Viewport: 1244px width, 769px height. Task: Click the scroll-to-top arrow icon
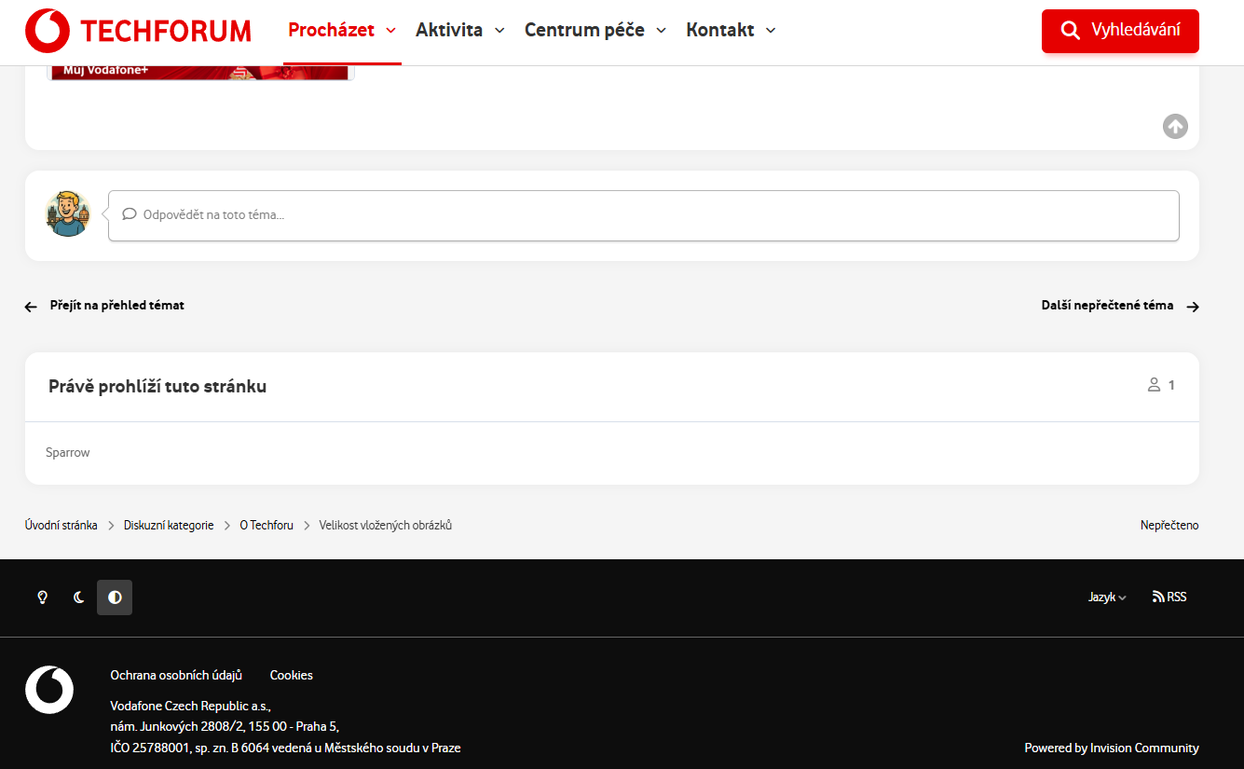coord(1175,126)
